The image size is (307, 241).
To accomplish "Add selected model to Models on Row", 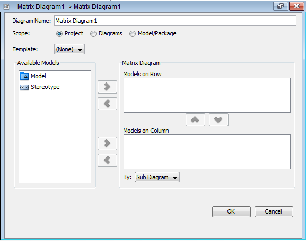I will [107, 87].
